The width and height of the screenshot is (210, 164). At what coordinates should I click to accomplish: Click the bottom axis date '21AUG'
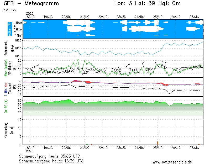click(85, 148)
